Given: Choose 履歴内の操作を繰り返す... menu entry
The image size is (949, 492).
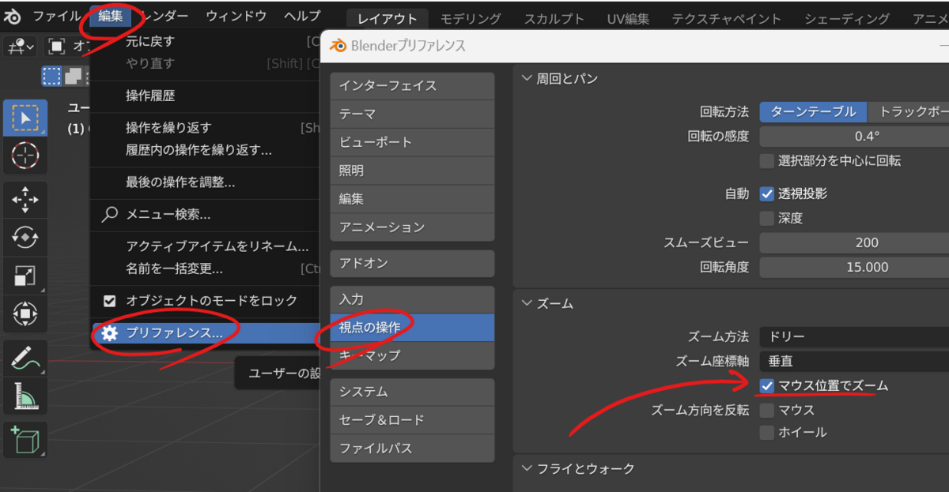Looking at the screenshot, I should 205,150.
